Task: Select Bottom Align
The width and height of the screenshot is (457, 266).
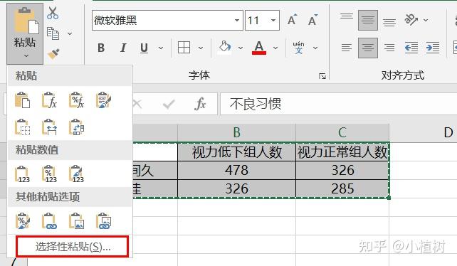Action: (389, 22)
